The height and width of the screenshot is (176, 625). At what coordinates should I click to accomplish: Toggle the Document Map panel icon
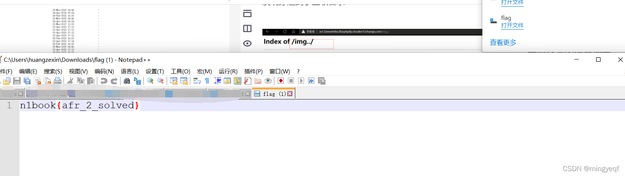[x=238, y=81]
